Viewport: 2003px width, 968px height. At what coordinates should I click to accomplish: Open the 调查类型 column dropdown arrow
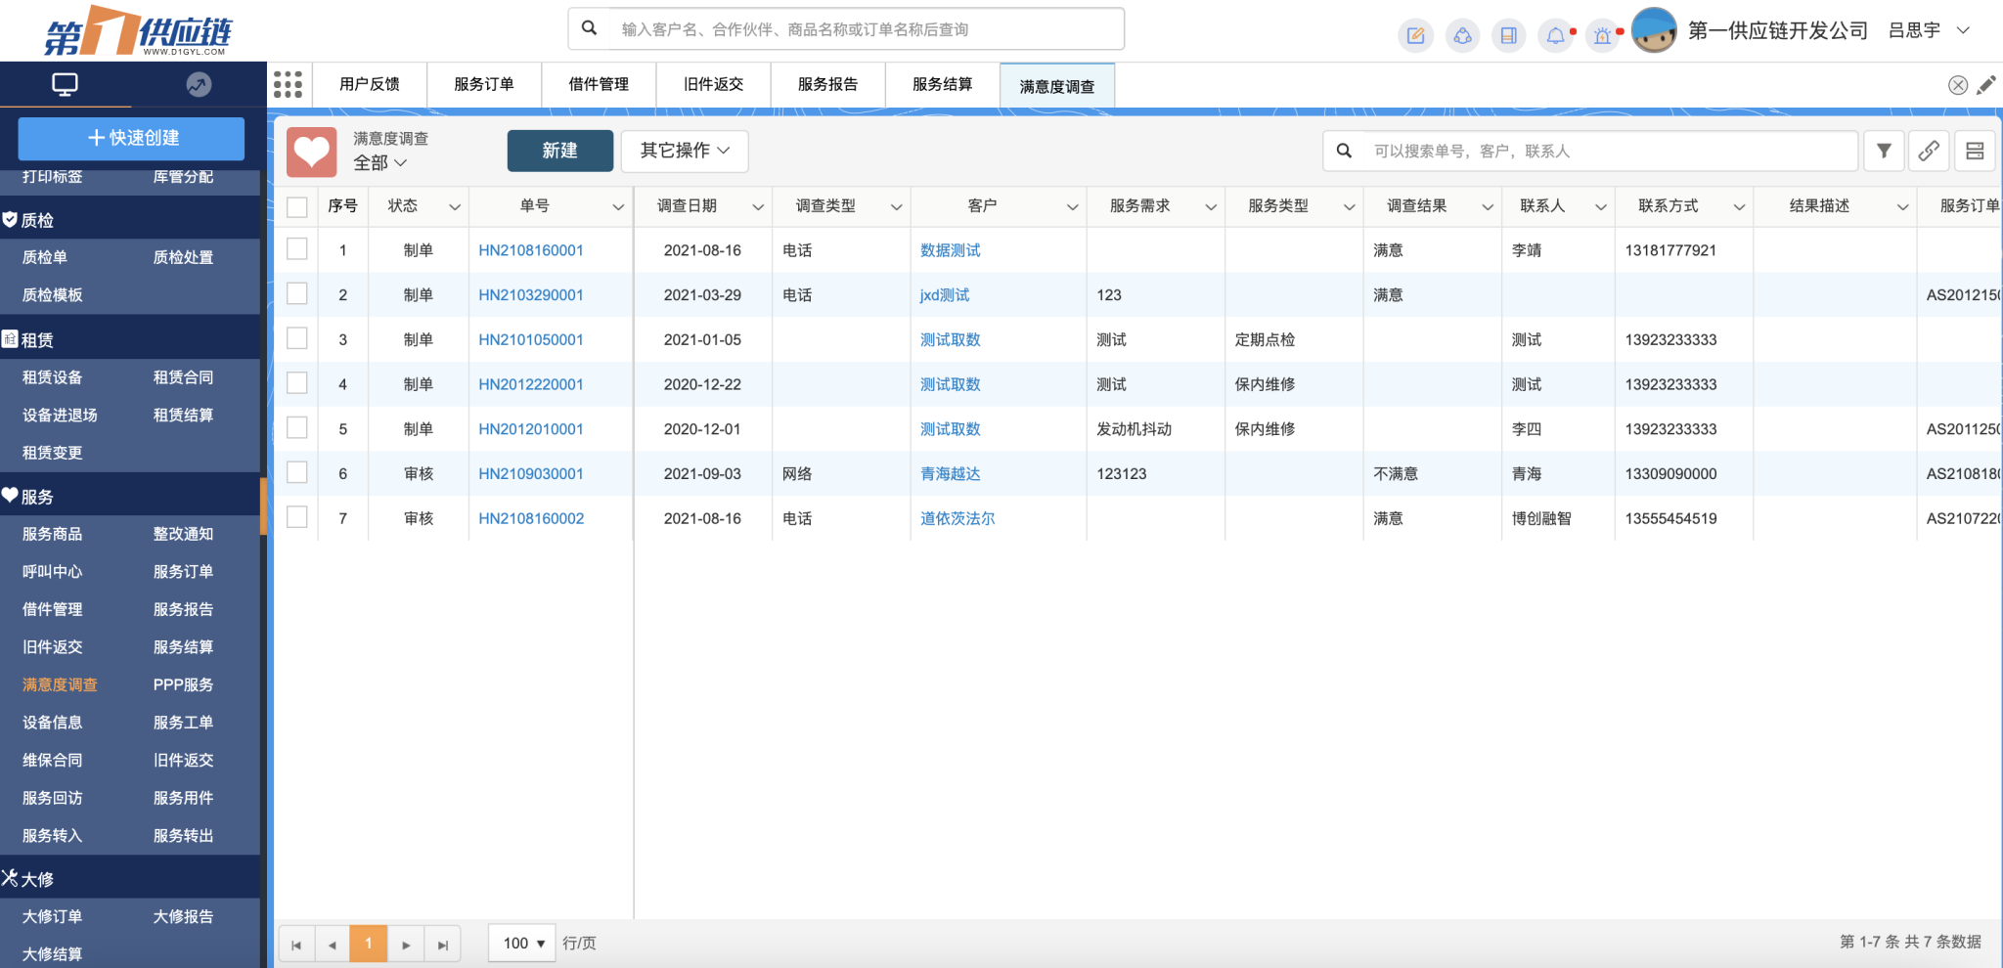pyautogui.click(x=896, y=206)
